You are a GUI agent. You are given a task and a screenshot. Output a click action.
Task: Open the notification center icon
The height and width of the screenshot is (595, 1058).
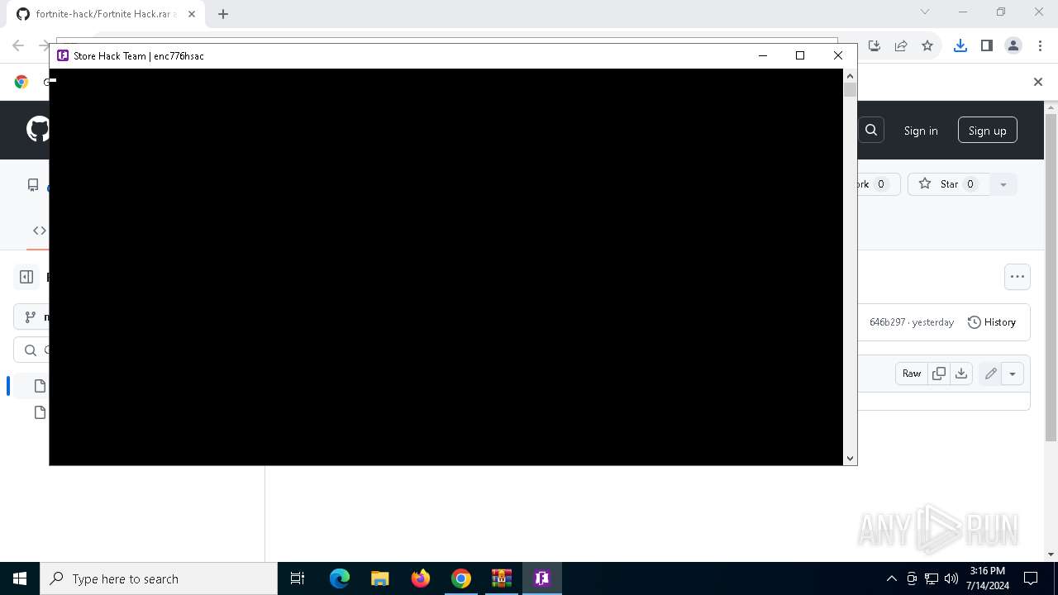point(1031,578)
